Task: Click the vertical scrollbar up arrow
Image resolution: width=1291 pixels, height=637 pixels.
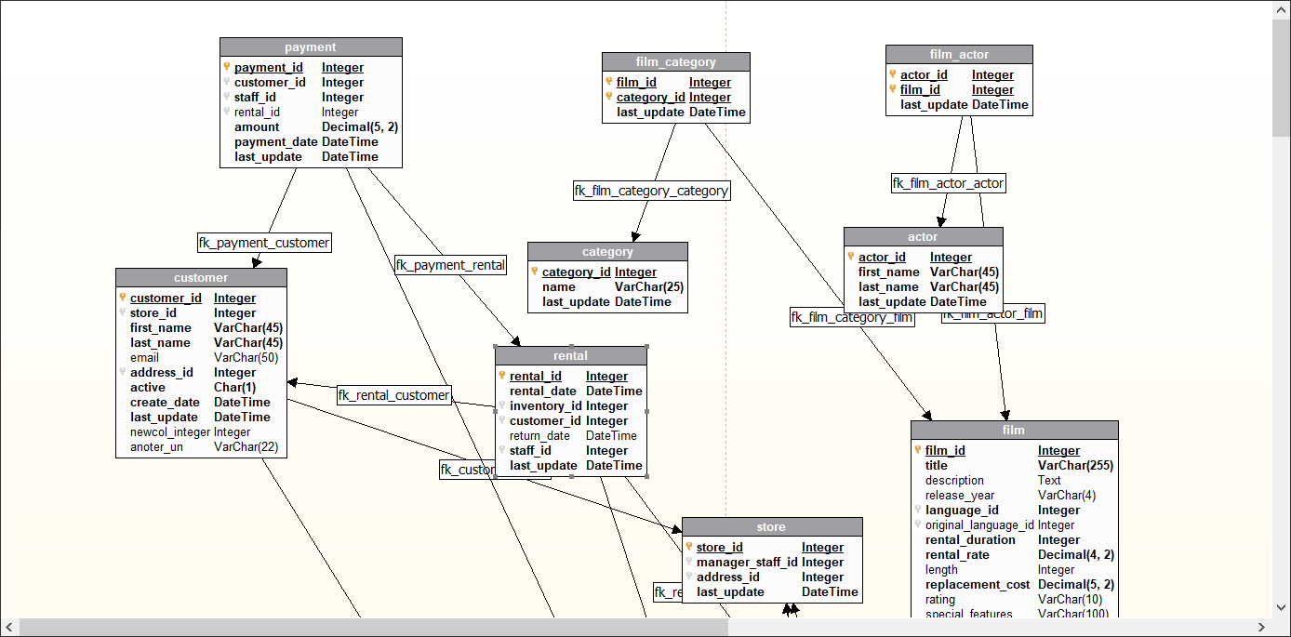Action: pyautogui.click(x=1281, y=8)
